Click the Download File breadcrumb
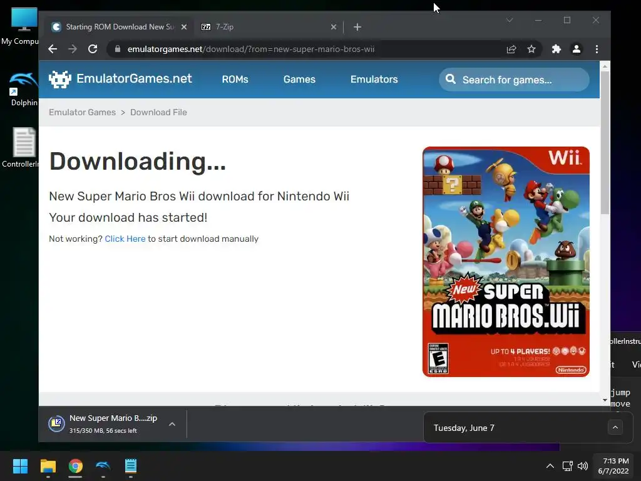This screenshot has height=481, width=641. [x=158, y=113]
